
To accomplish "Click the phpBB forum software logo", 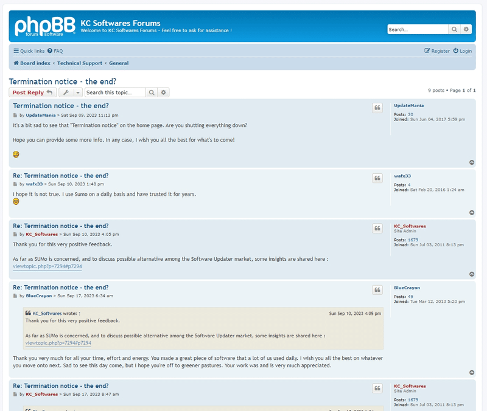I will click(44, 26).
